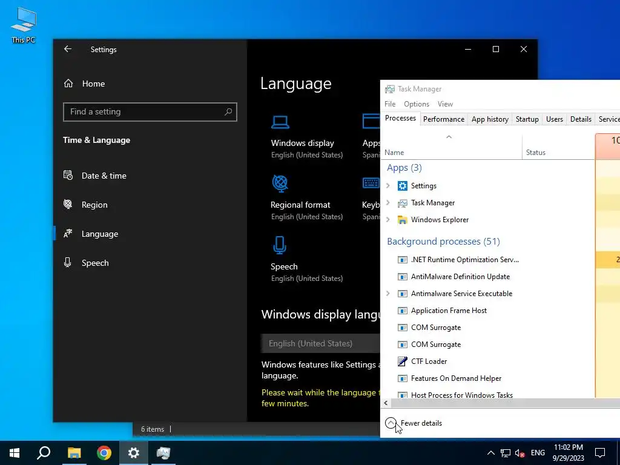Open Home in Settings sidebar
620x465 pixels.
84,84
